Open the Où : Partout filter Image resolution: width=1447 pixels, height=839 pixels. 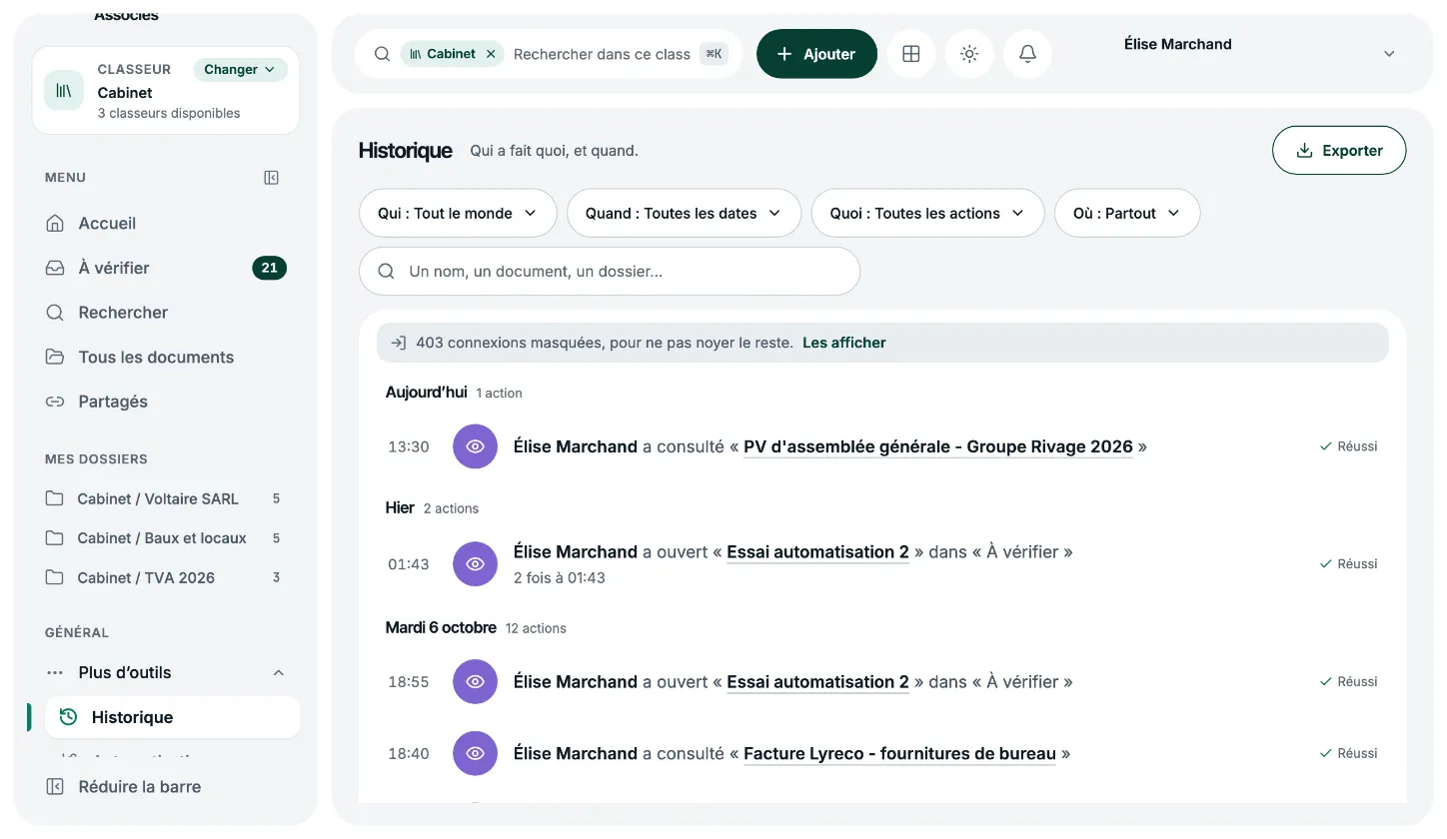1127,213
